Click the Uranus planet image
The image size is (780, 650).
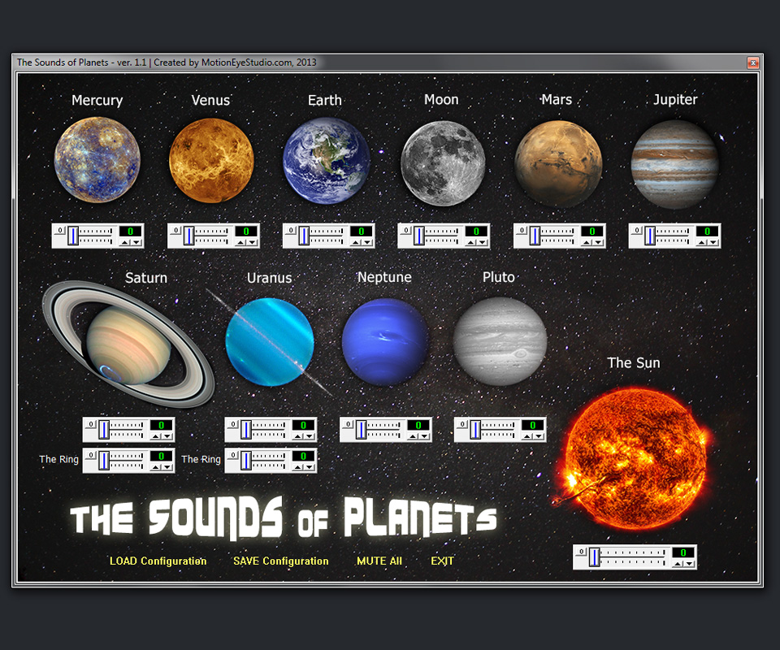(x=270, y=342)
